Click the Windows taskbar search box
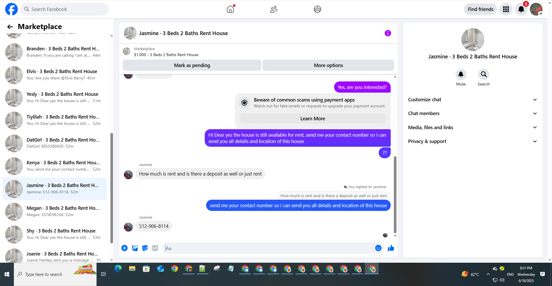The width and height of the screenshot is (552, 286). [x=55, y=274]
